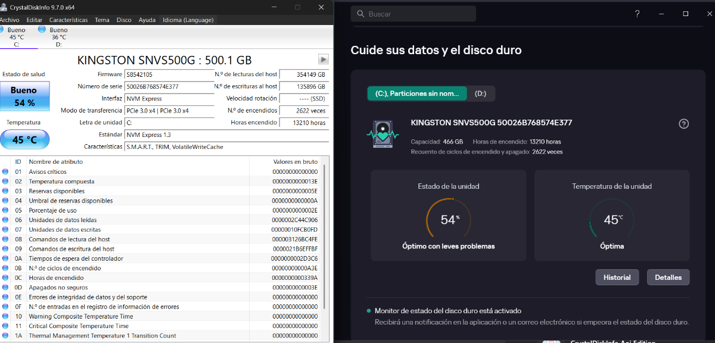715x343 pixels.
Task: Click the status orb for Tiempos de espera del controlador
Action: [5, 258]
